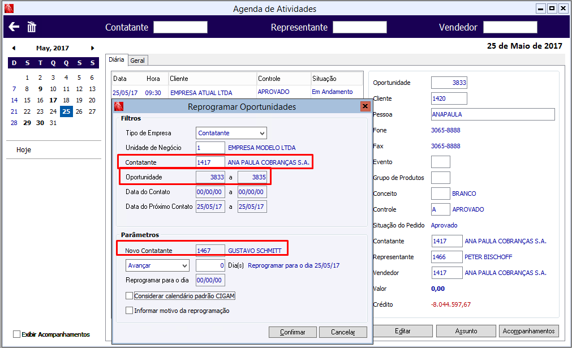This screenshot has height=348, width=572.
Task: Click Data do Próximo Contato end field
Action: pyautogui.click(x=252, y=207)
